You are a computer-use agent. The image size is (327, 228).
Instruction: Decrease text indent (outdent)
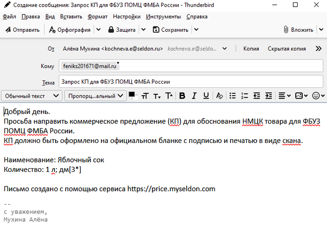[256, 96]
